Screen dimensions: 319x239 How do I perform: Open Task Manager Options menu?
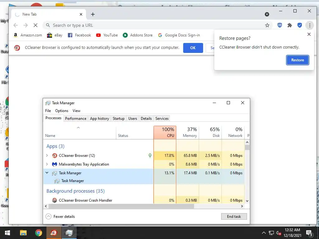(62, 111)
